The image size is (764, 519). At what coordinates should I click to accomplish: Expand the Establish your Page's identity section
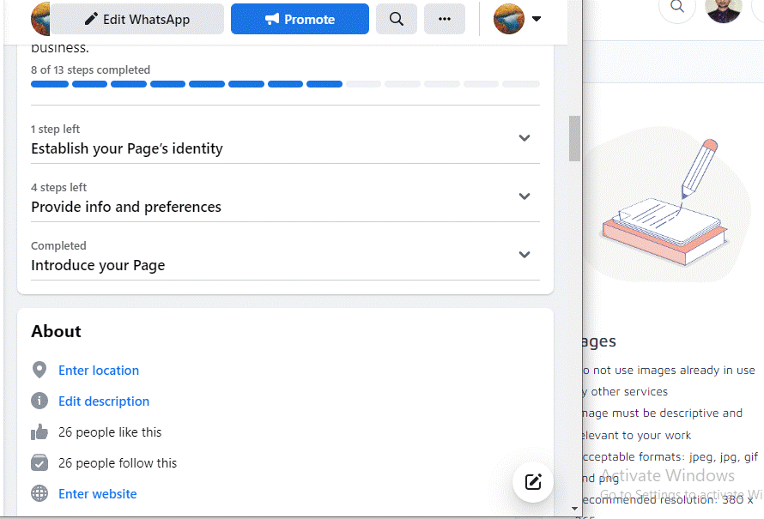(524, 137)
